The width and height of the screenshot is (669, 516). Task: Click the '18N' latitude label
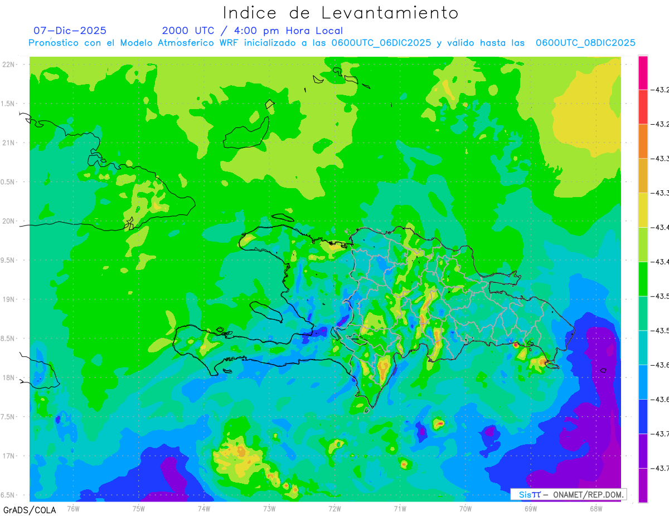tap(9, 377)
